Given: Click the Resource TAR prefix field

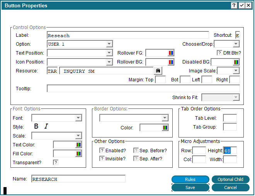Looking at the screenshot, I should [52, 71].
